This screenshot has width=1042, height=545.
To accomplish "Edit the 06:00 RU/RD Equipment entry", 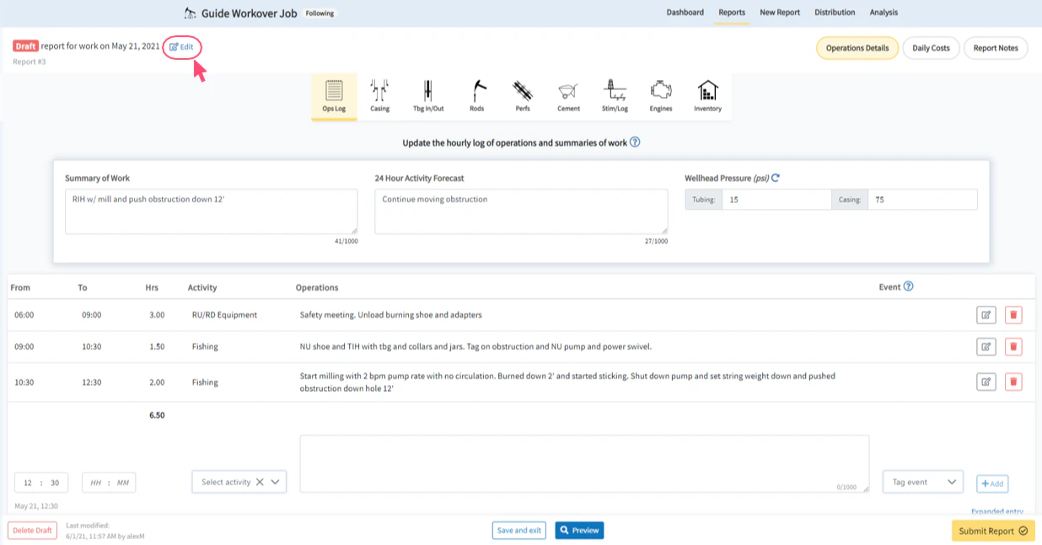I will (986, 315).
